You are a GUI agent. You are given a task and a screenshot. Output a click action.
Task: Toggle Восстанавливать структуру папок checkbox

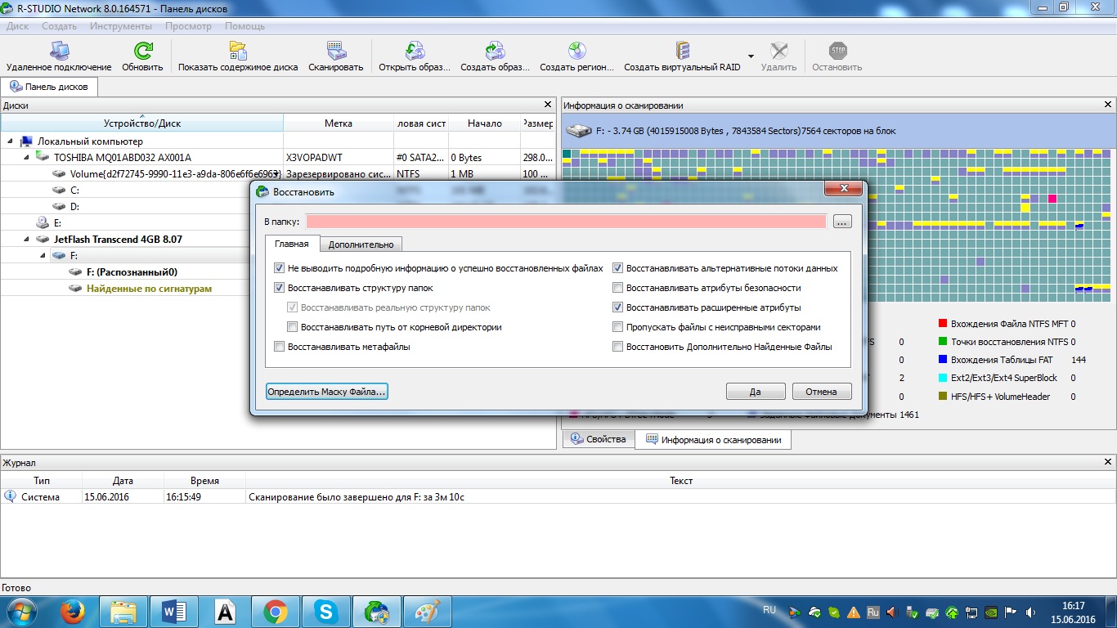pyautogui.click(x=280, y=288)
